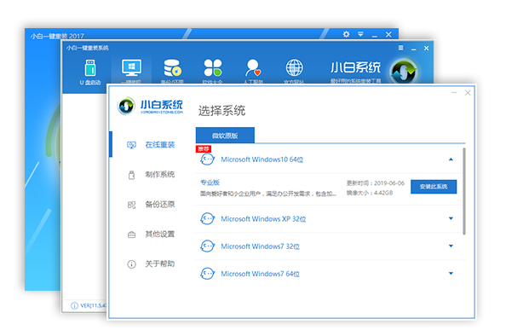
Task: Select 在线重装 in the sidebar
Action: (x=151, y=145)
